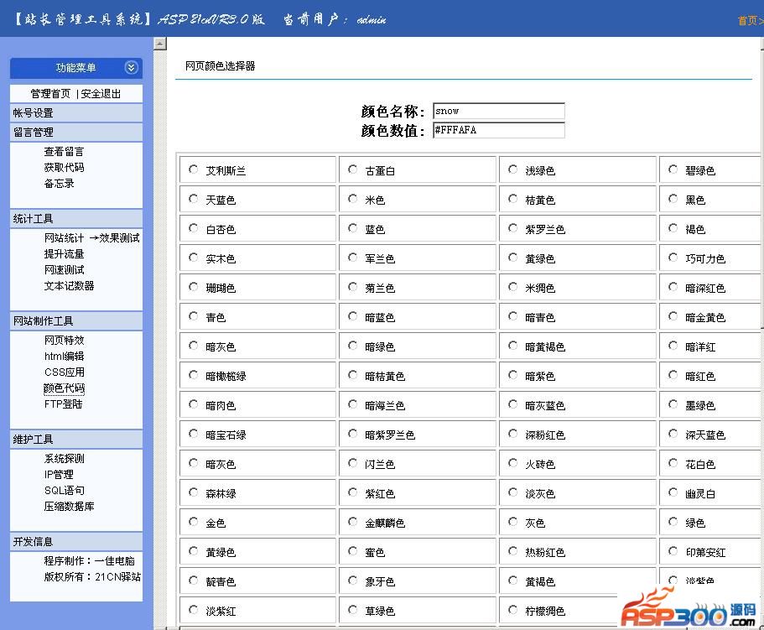This screenshot has height=630, width=764.
Task: Click the 首页 breadcrumb link
Action: pos(747,20)
